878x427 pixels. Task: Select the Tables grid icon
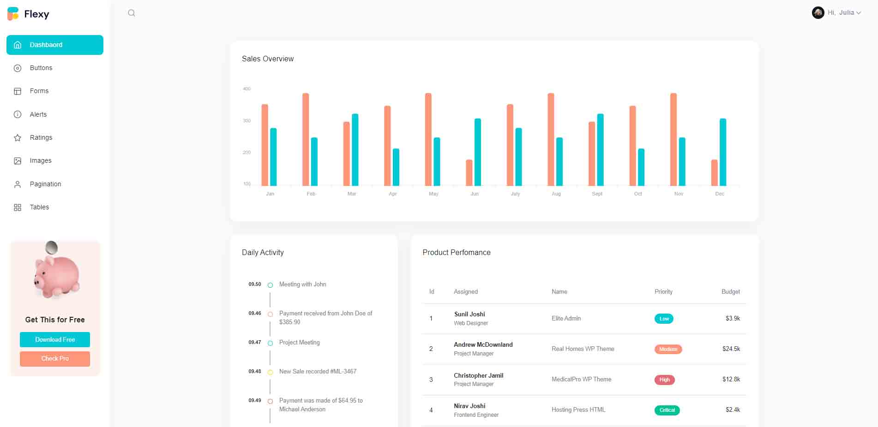click(18, 207)
